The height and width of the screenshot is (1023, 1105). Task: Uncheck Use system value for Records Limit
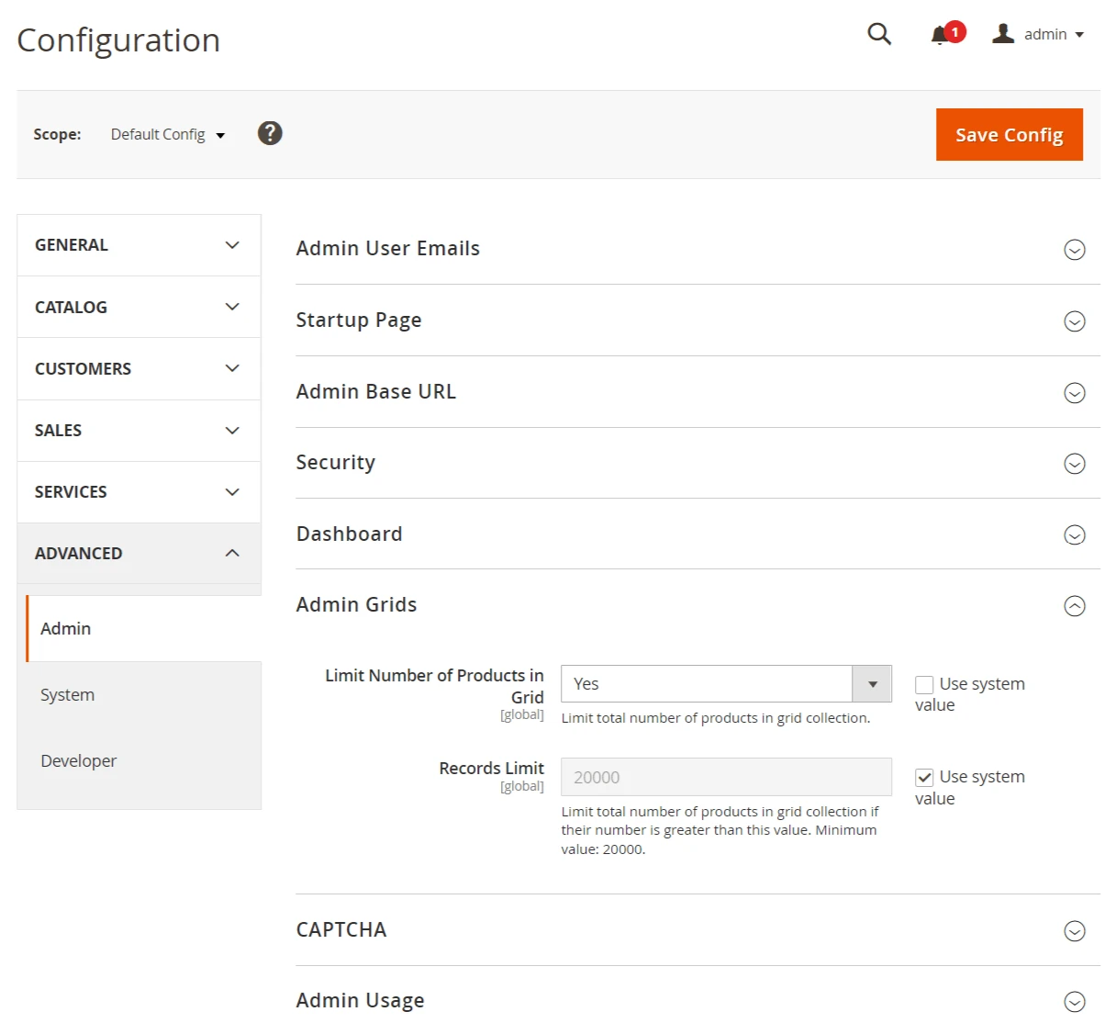click(x=924, y=778)
